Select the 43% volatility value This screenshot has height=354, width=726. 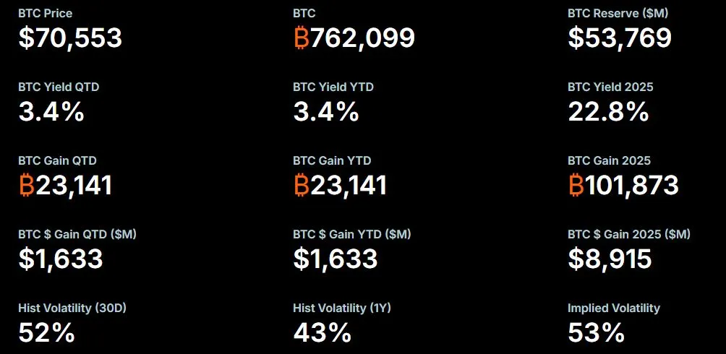[322, 332]
